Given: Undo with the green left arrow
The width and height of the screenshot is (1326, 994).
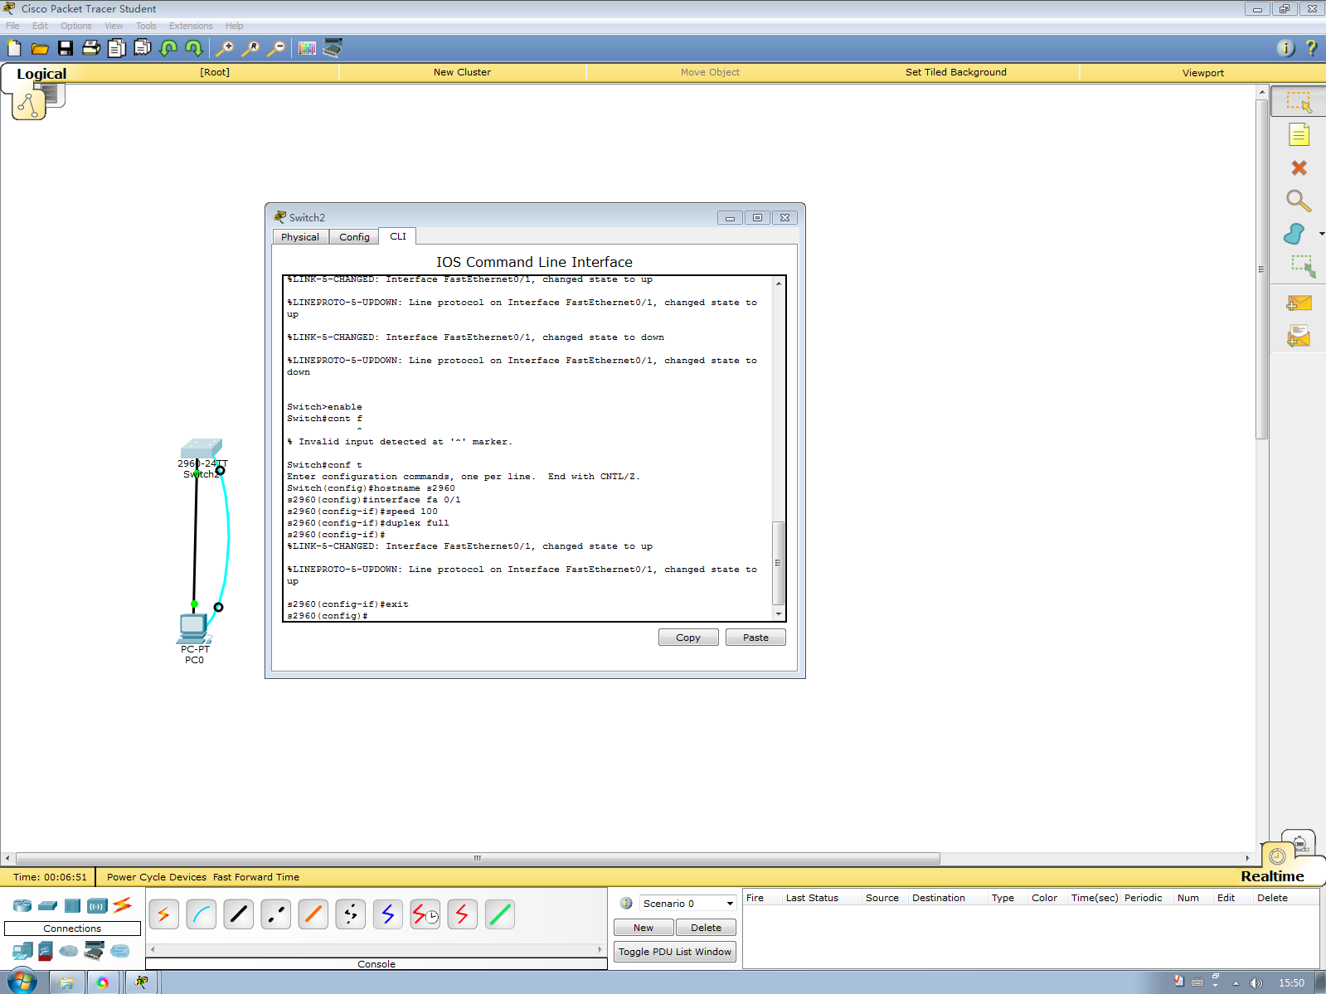Looking at the screenshot, I should [x=168, y=48].
